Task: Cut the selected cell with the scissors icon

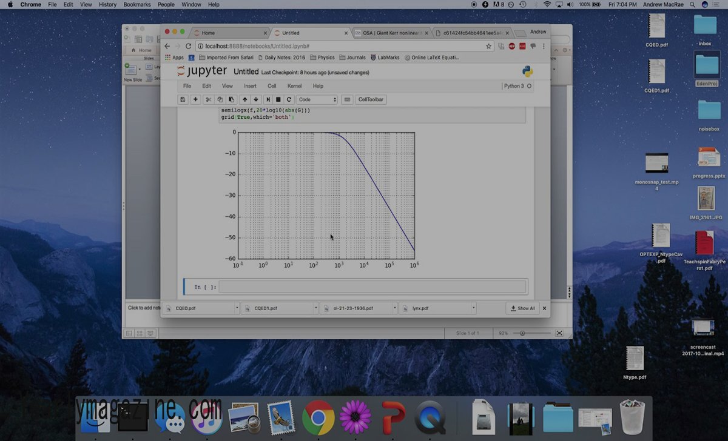Action: 208,99
